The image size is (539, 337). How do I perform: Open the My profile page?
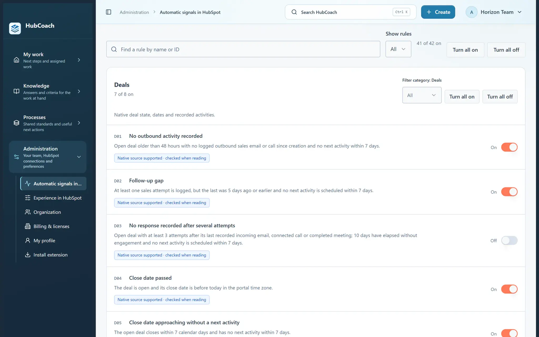pos(53,240)
